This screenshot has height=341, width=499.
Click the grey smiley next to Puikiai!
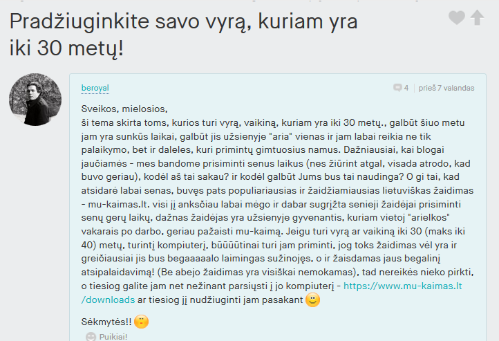coord(91,337)
